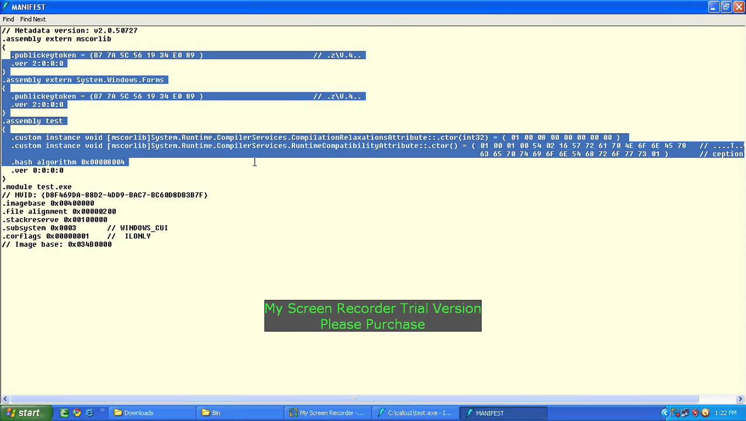746x421 pixels.
Task: Launch Internet Explorer from quick launch
Action: point(89,413)
